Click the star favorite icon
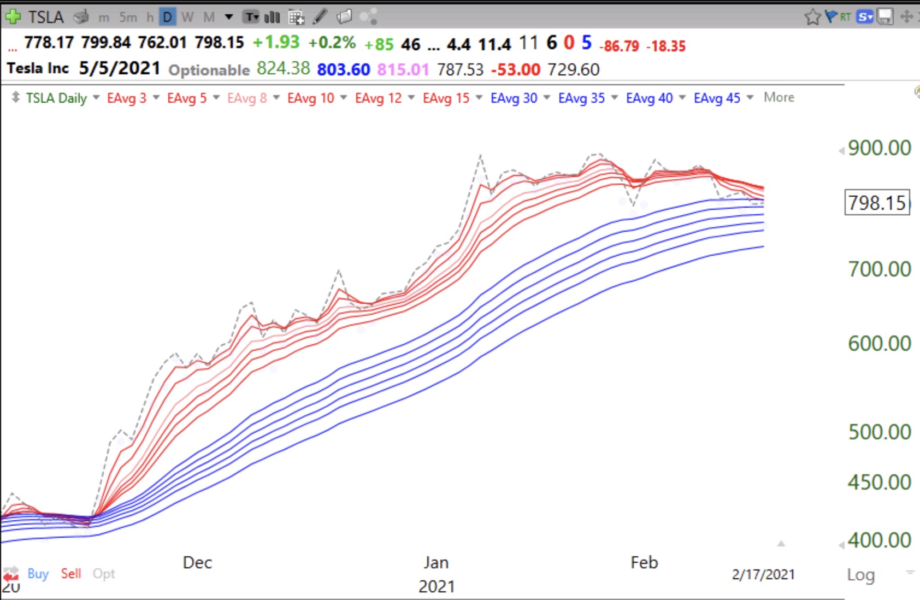Image resolution: width=920 pixels, height=600 pixels. pos(812,17)
